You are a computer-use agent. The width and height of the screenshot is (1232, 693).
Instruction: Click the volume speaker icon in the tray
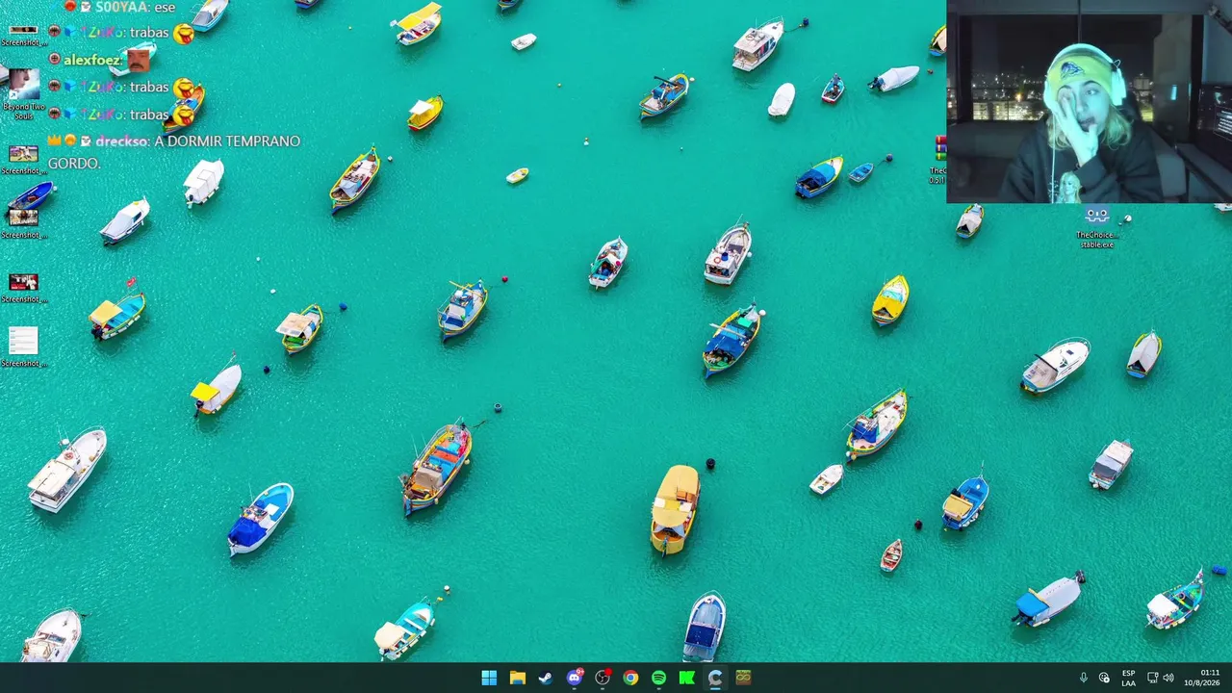pyautogui.click(x=1168, y=678)
